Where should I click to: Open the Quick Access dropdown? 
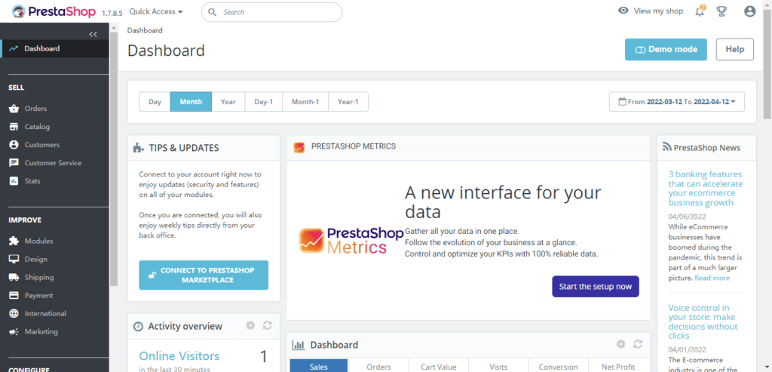tap(156, 12)
